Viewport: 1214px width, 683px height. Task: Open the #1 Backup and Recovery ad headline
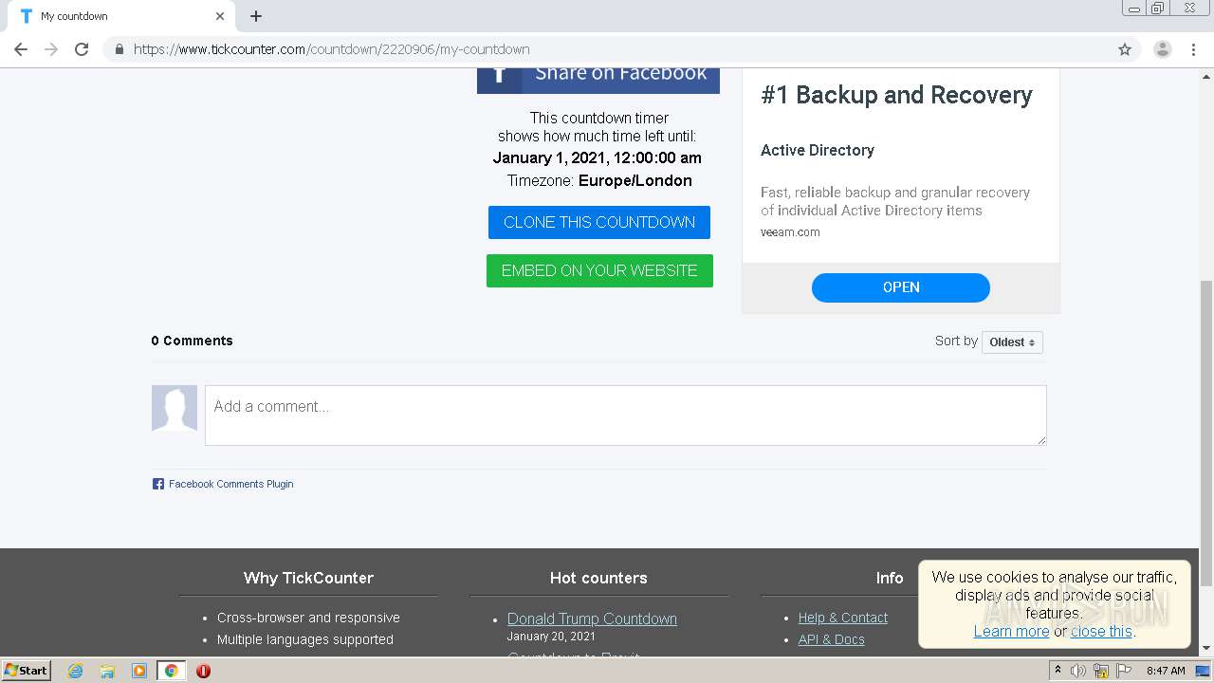(x=896, y=95)
